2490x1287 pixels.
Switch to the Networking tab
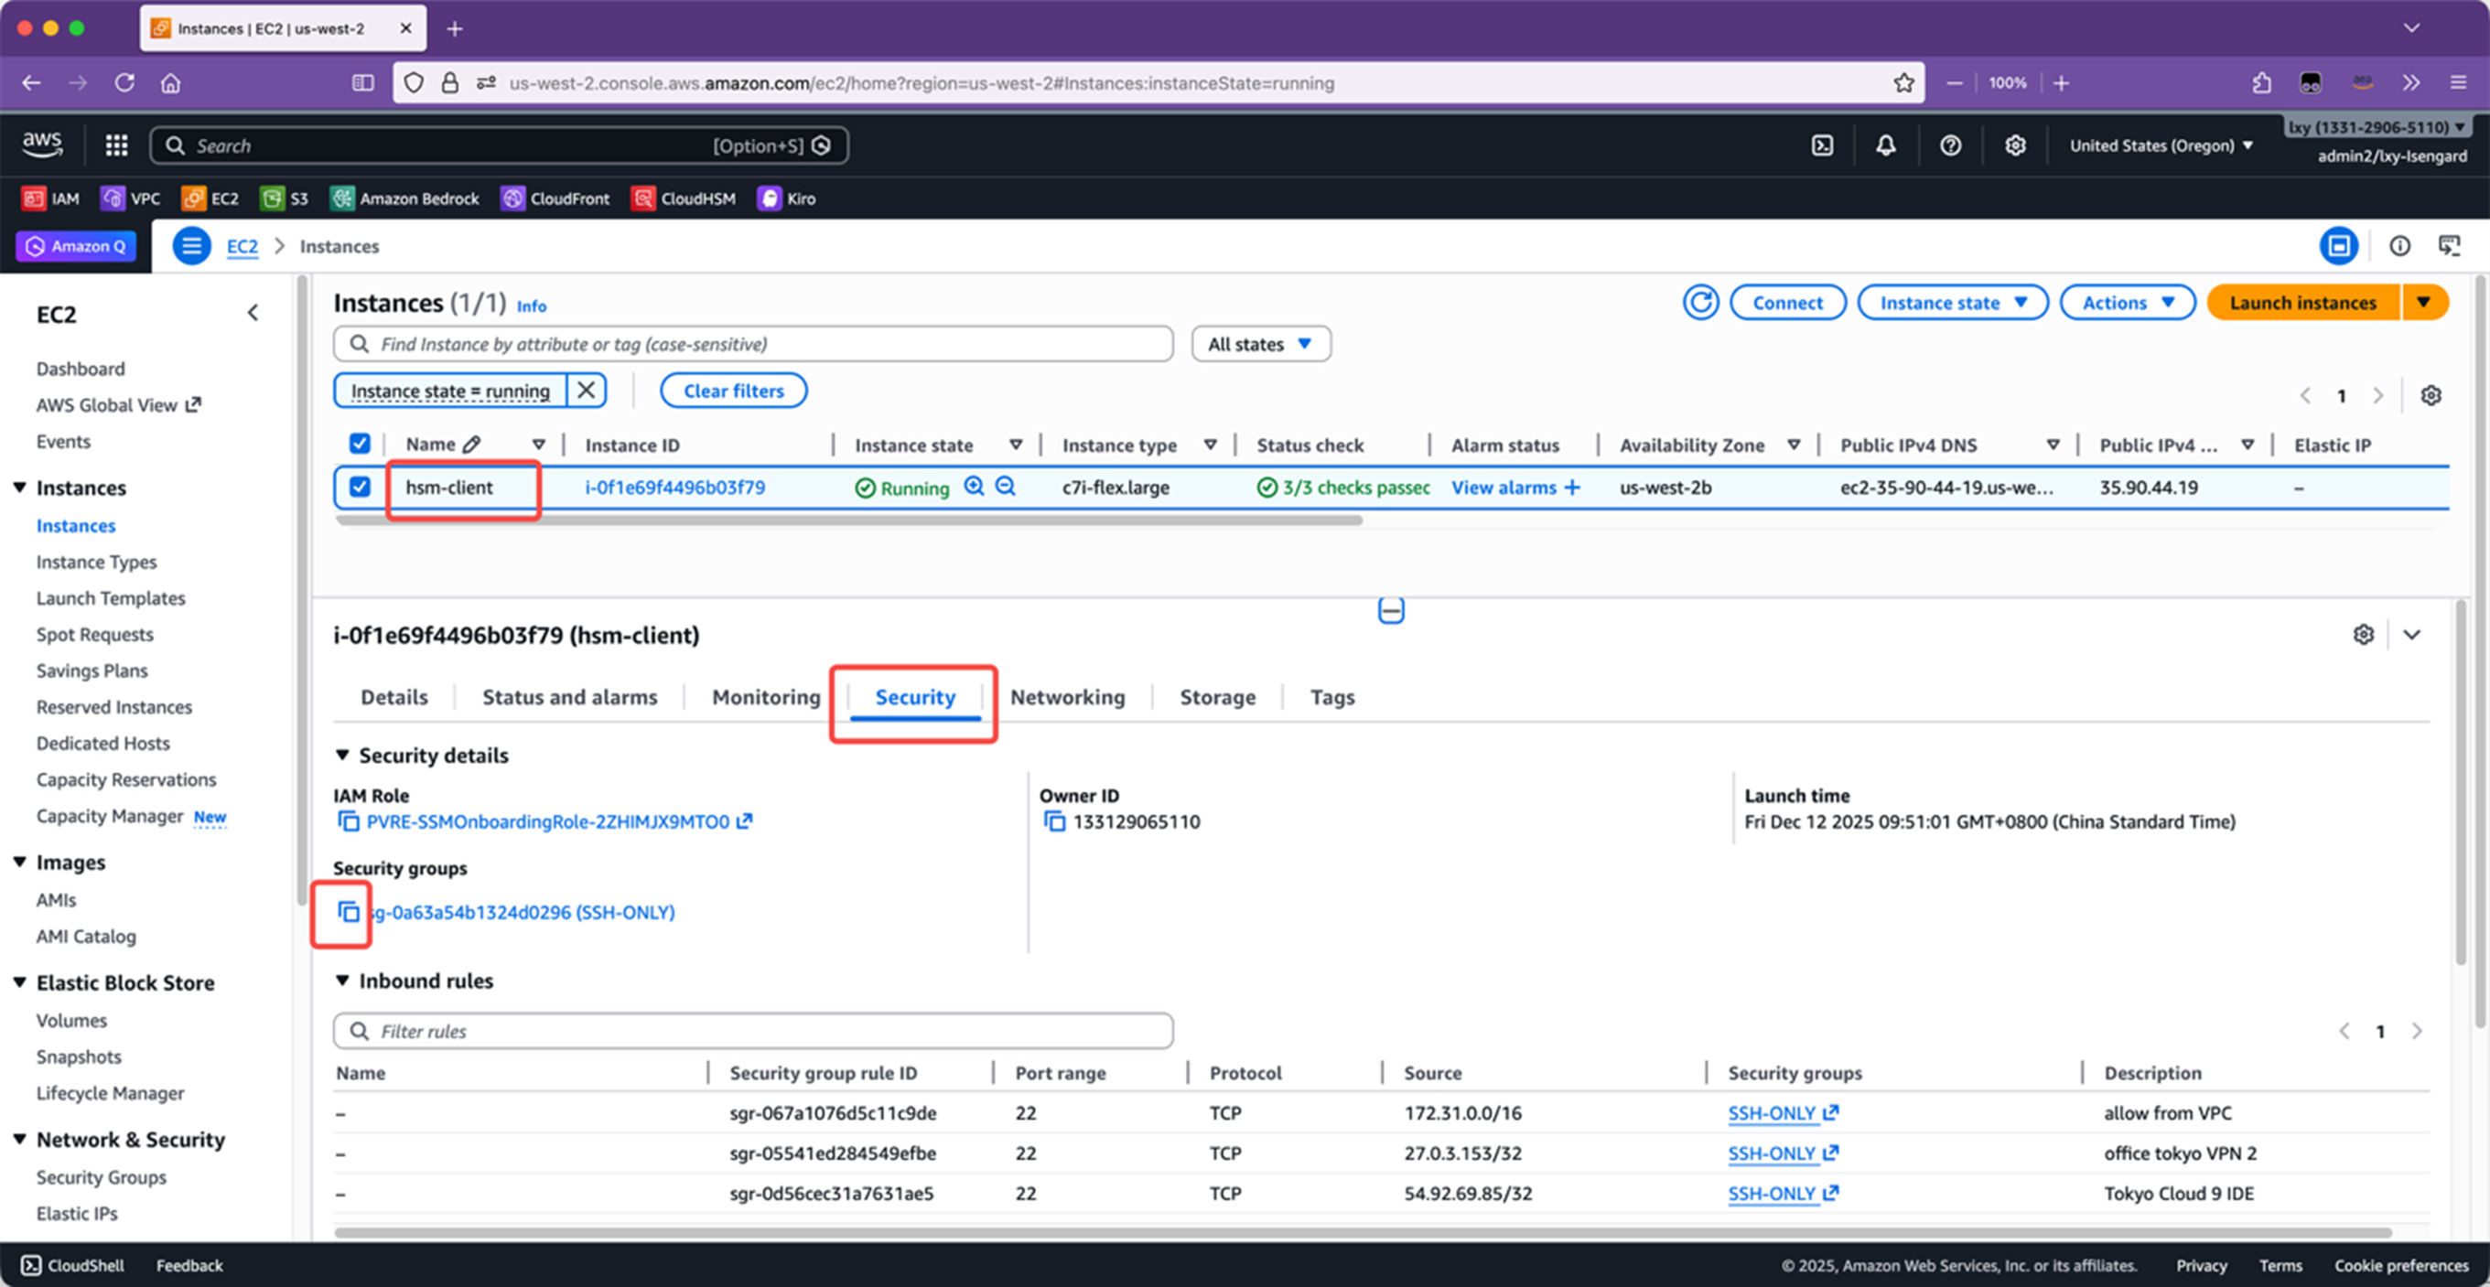[1067, 697]
